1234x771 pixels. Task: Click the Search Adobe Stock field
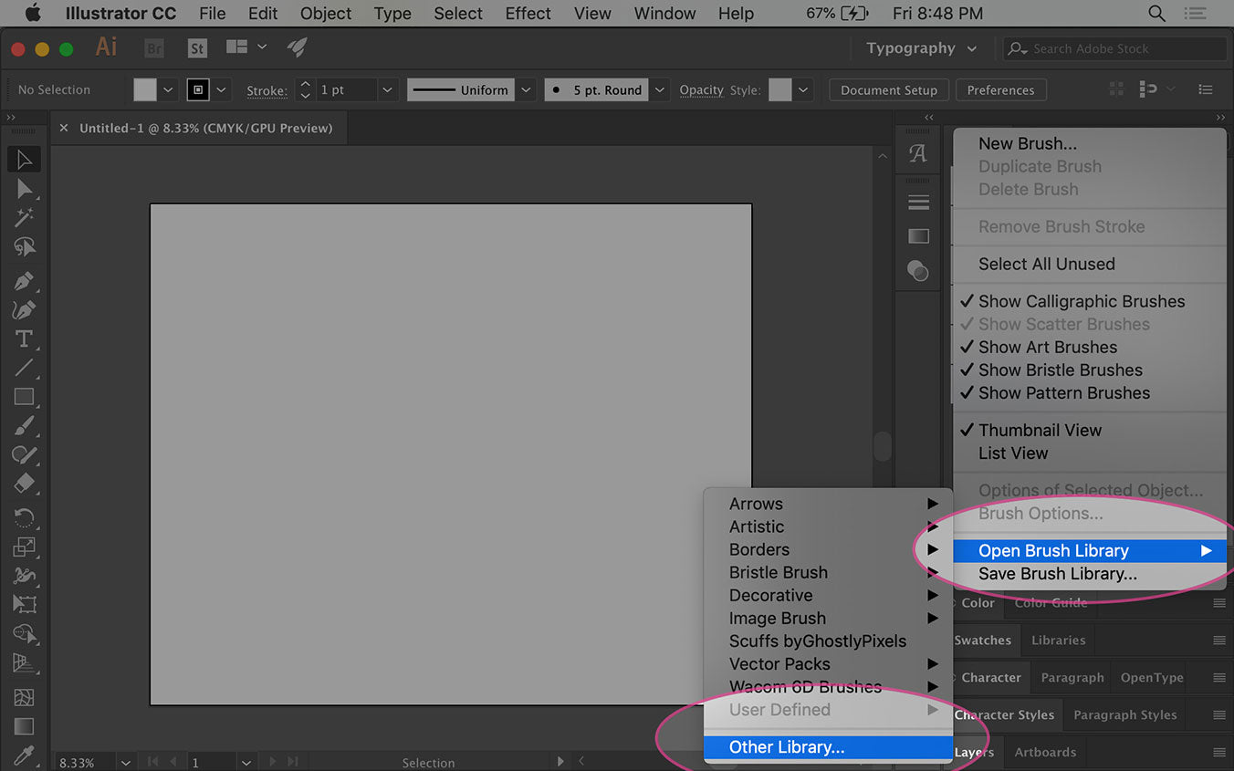(1114, 48)
